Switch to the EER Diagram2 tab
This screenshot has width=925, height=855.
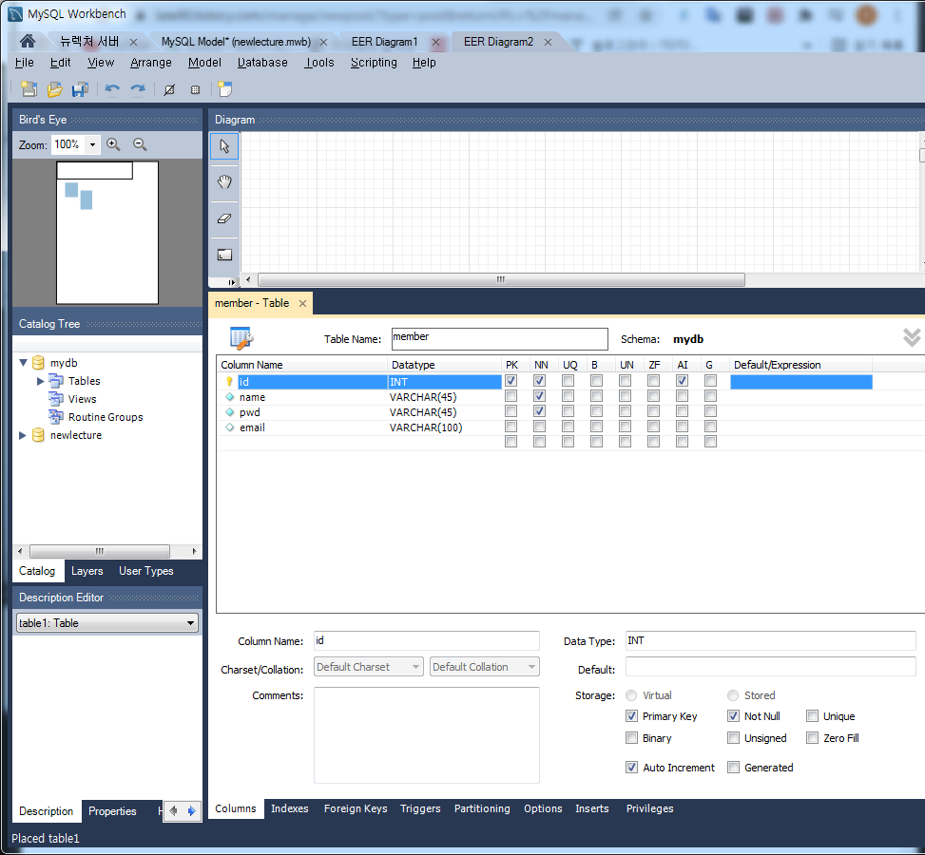[498, 42]
